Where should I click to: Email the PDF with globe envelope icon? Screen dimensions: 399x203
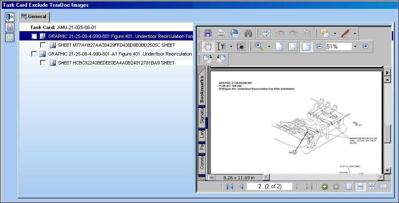pyautogui.click(x=235, y=33)
